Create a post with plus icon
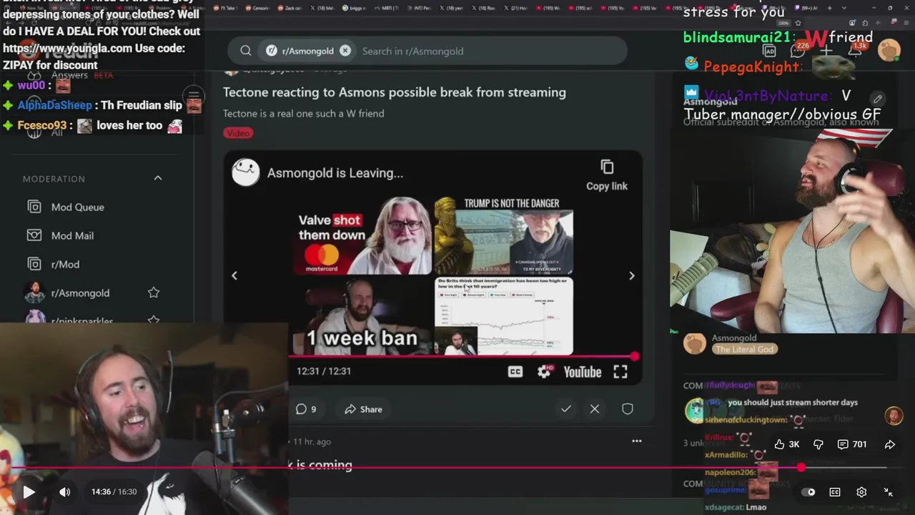Screen dimensions: 915x515 tap(826, 51)
